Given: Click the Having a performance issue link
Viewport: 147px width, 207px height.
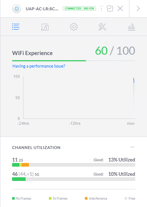Looking at the screenshot, I should [x=39, y=66].
